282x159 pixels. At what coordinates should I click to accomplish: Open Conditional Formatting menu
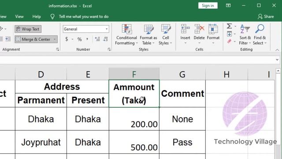click(x=126, y=35)
